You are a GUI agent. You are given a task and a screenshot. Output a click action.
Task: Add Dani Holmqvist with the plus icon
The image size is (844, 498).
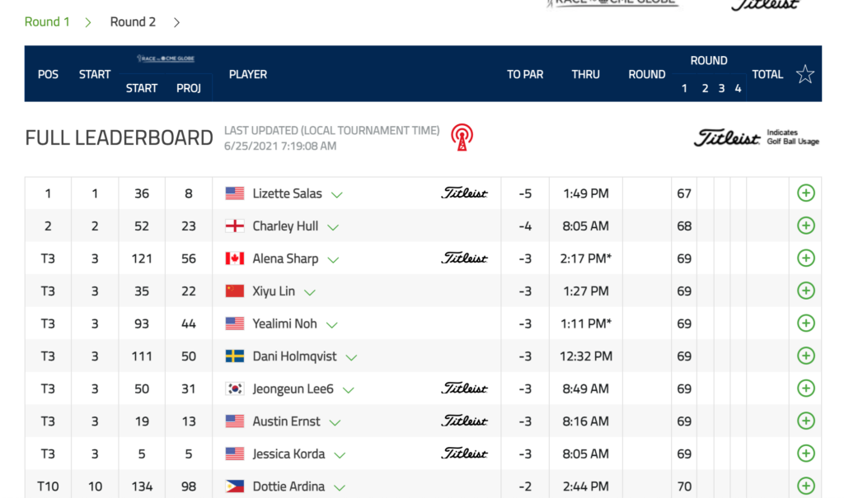coord(805,356)
